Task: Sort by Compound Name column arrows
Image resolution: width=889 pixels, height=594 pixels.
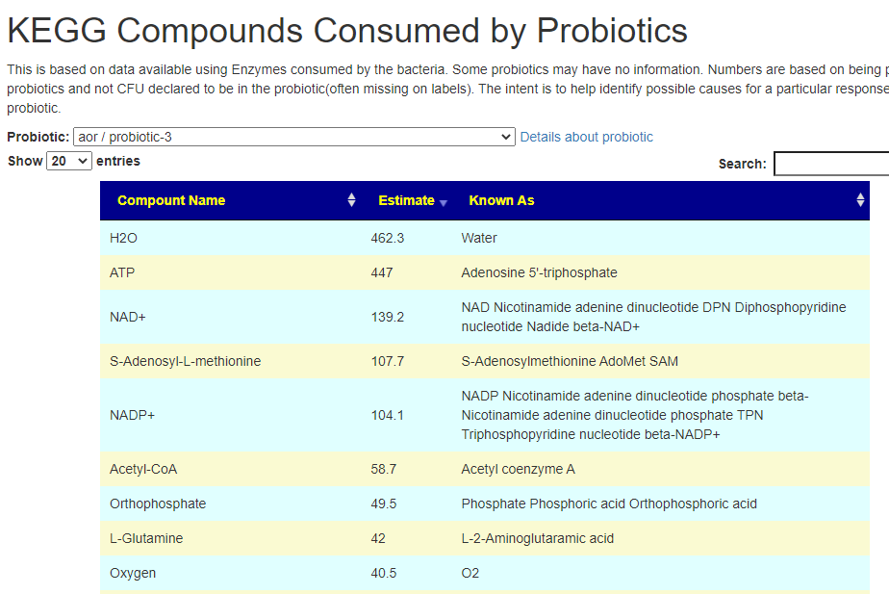Action: click(351, 199)
